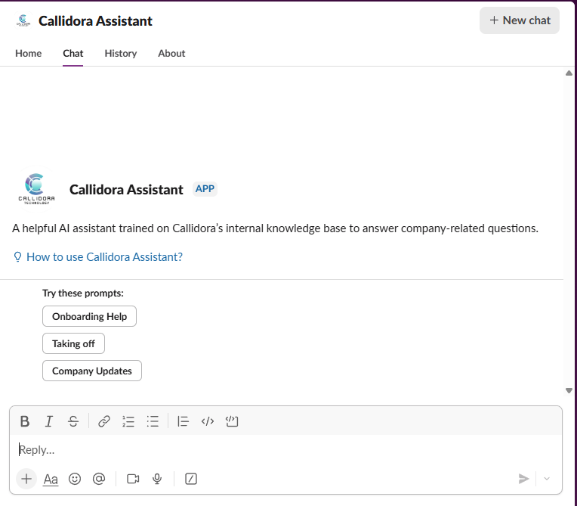This screenshot has width=577, height=506.
Task: Apply inline code formatting
Action: point(208,421)
